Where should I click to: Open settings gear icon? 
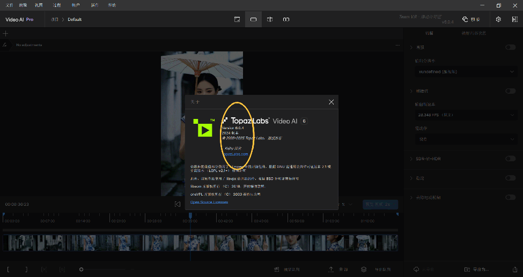[x=498, y=19]
